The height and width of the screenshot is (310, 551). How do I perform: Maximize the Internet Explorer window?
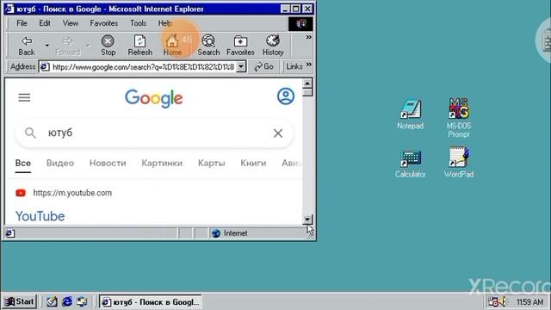[296, 9]
